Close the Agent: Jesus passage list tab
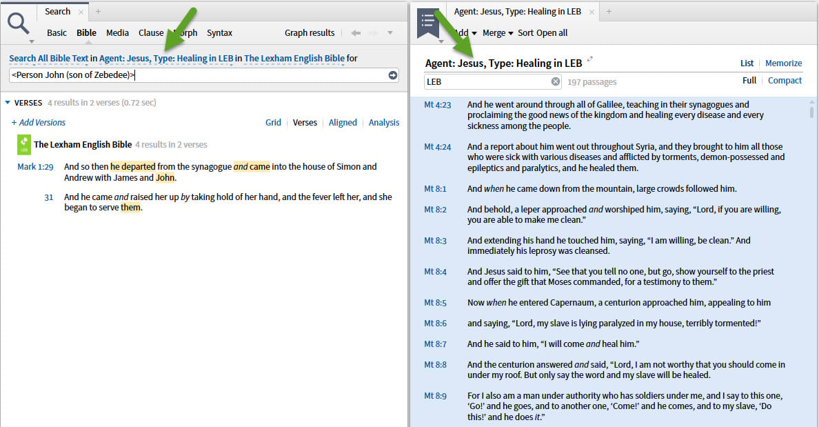The height and width of the screenshot is (427, 819). [591, 12]
